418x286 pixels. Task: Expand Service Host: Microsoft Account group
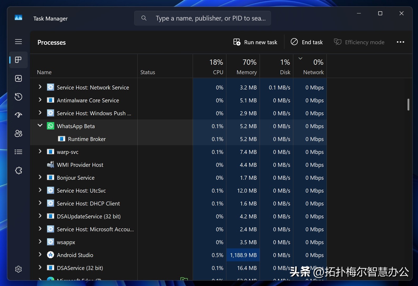(40, 229)
